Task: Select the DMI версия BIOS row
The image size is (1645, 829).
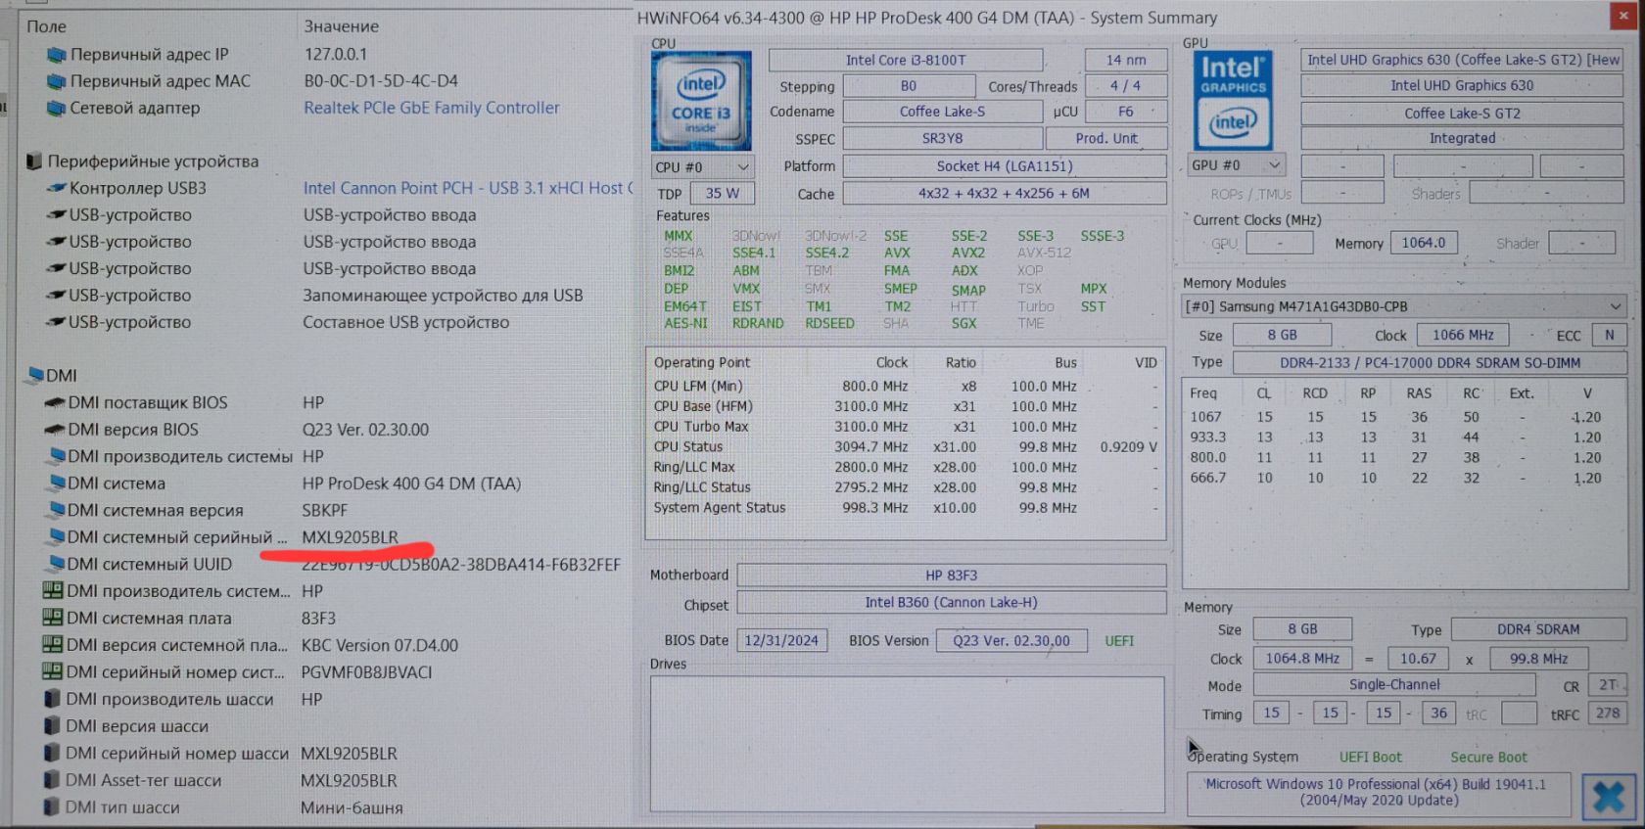Action: pyautogui.click(x=324, y=430)
